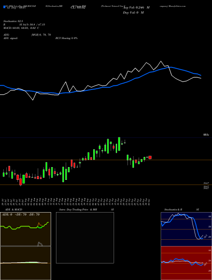212x280 pixels.
Task: Click the blue 12 Day SMA legend square
Action: coord(4,7)
